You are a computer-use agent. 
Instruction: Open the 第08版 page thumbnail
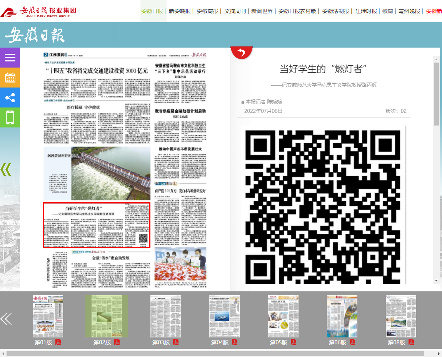[401, 316]
